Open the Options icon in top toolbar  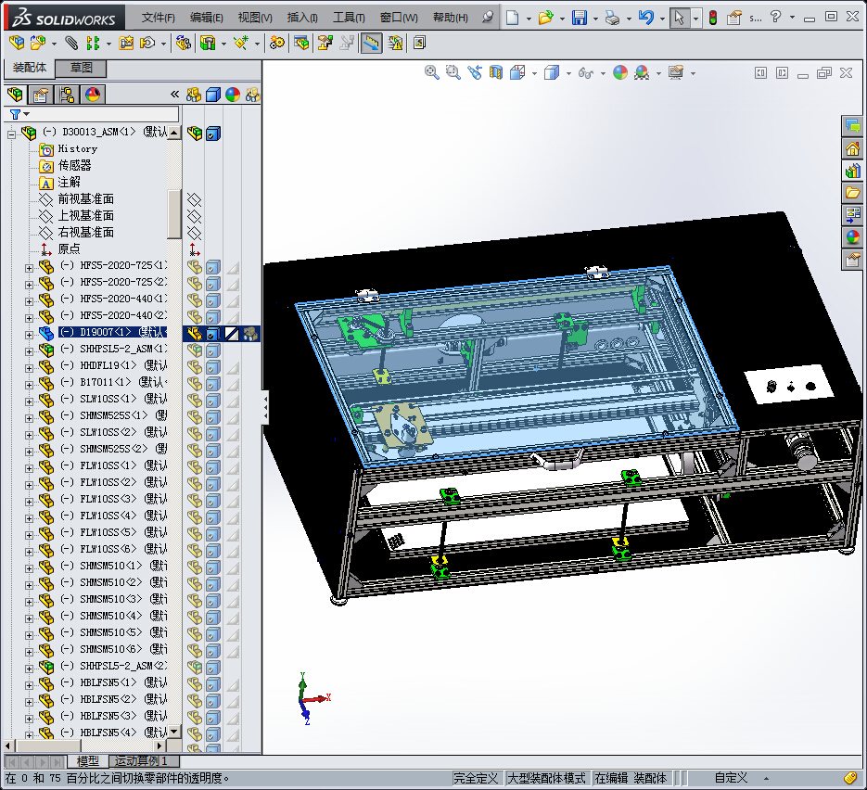point(733,18)
